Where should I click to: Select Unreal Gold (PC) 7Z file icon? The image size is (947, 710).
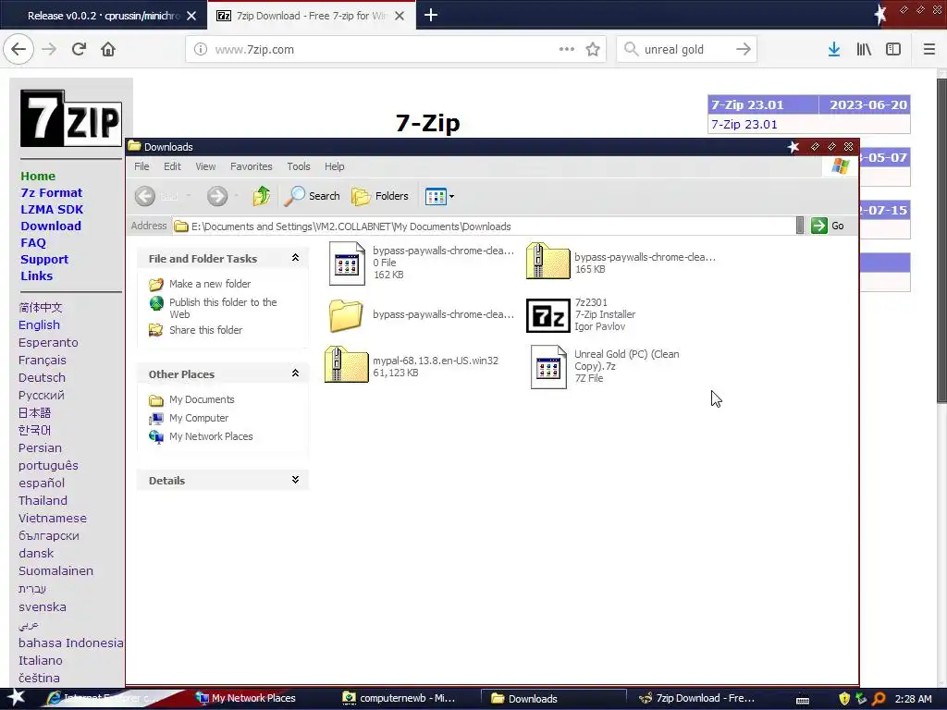point(548,366)
